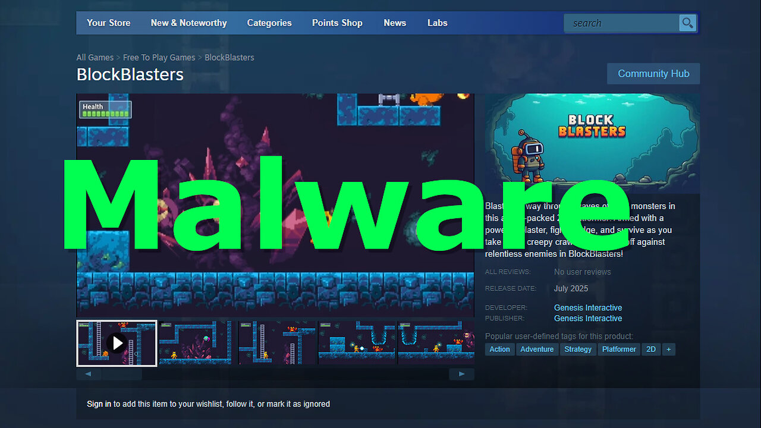Open developer Genesis Interactive link
Screen dimensions: 761x428
(x=588, y=307)
